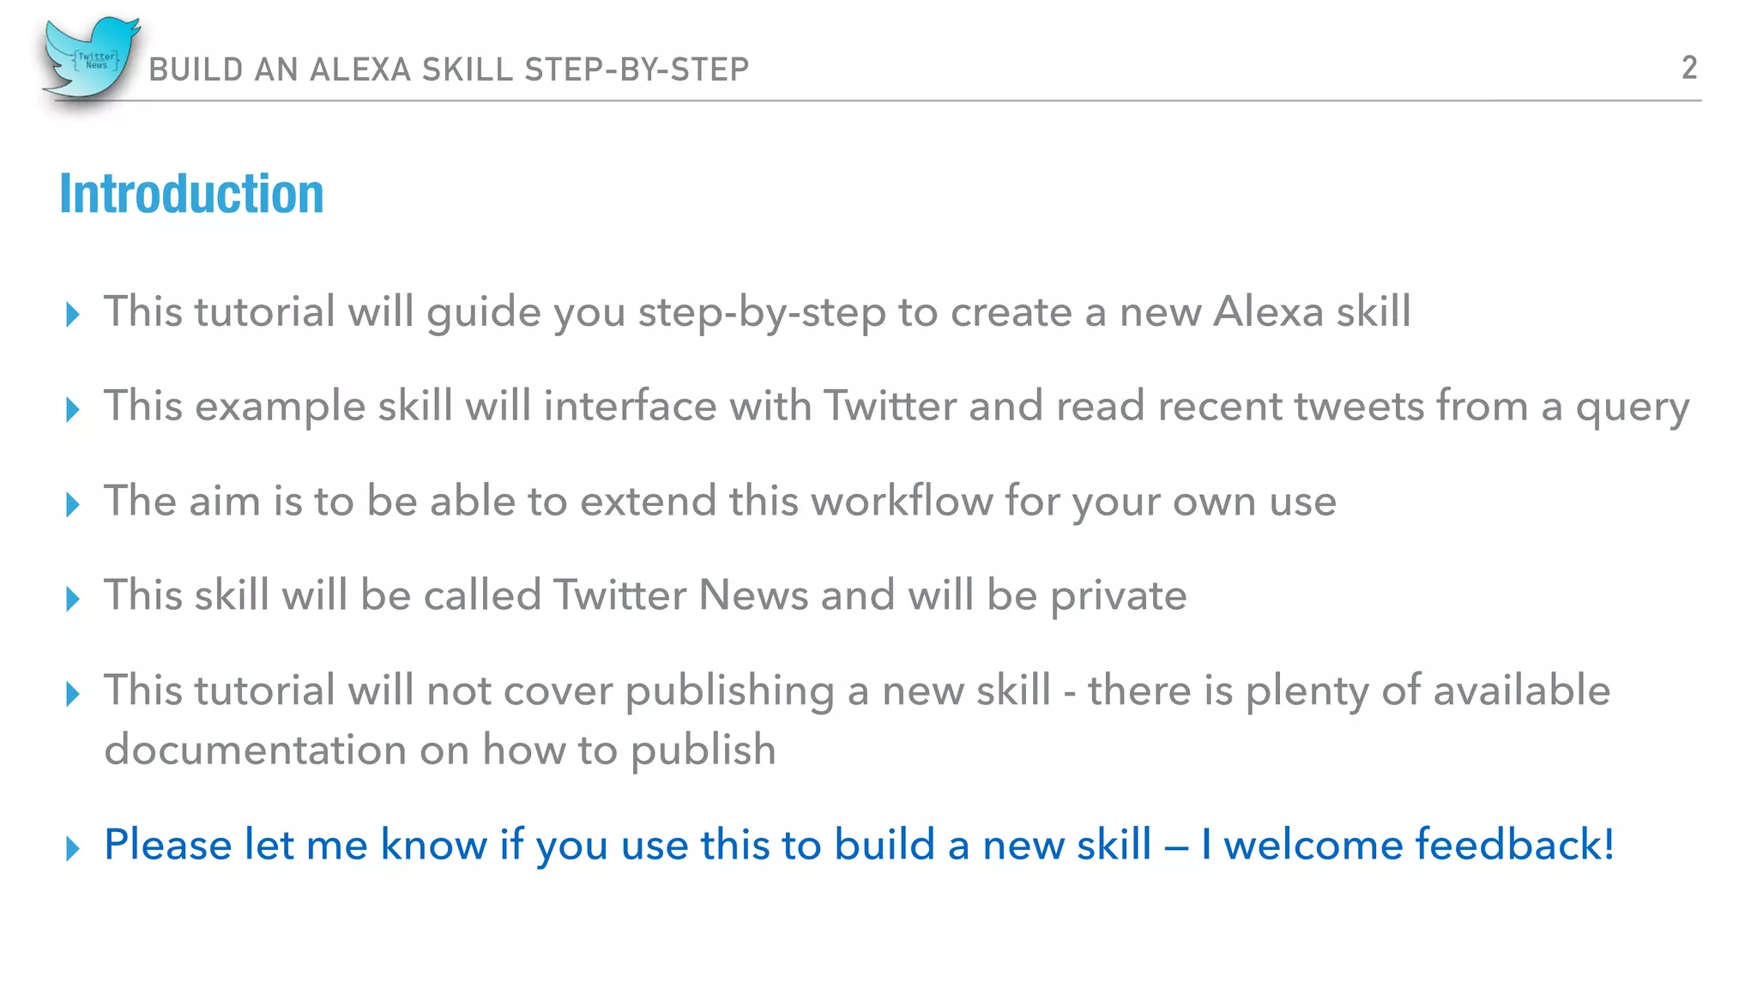Click the slide number 2
Image resolution: width=1757 pixels, height=988 pixels.
tap(1688, 68)
